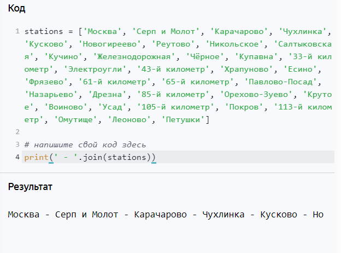Click the 'Есино' string in the code
The height and width of the screenshot is (253, 341).
(x=300, y=70)
